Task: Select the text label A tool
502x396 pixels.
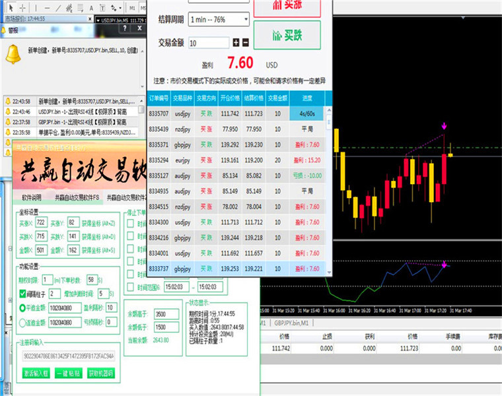Action: 91,8
